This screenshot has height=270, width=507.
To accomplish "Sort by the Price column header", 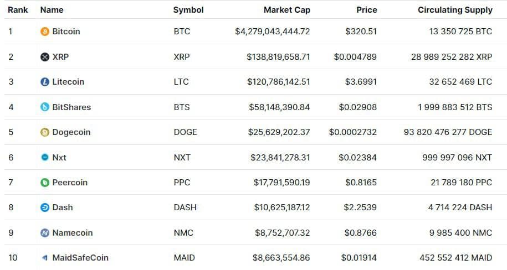I will (x=366, y=10).
